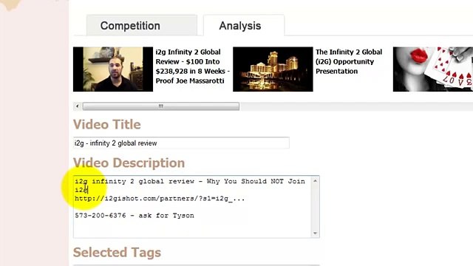
Task: Click the horizontal scrollbar thumb under videos
Action: tap(161, 106)
